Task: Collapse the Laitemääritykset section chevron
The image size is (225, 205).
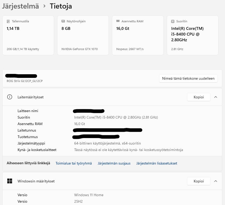Action: tap(216, 97)
